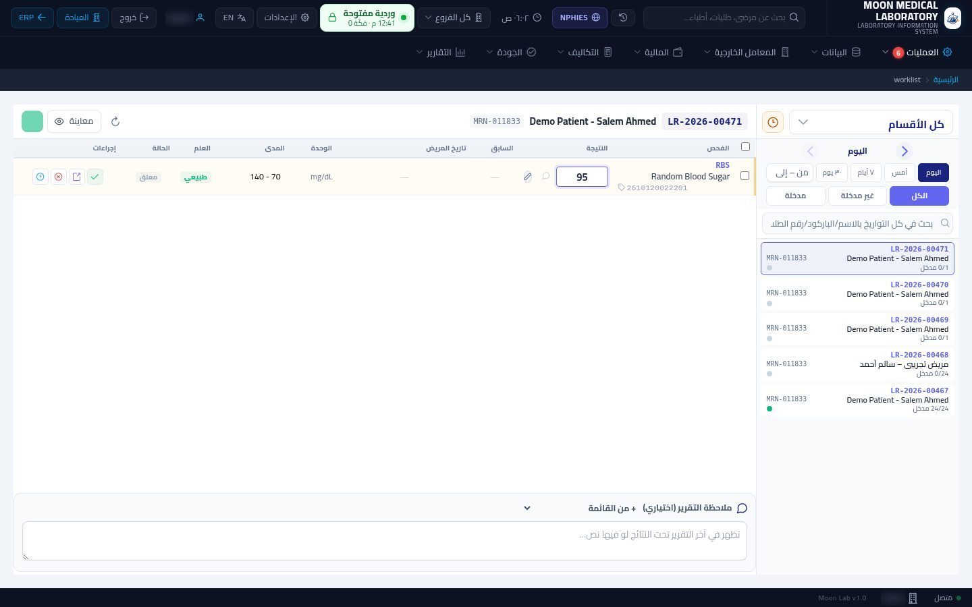This screenshot has width=972, height=607.
Task: Click the comment bubble icon beside result 95
Action: pos(546,177)
